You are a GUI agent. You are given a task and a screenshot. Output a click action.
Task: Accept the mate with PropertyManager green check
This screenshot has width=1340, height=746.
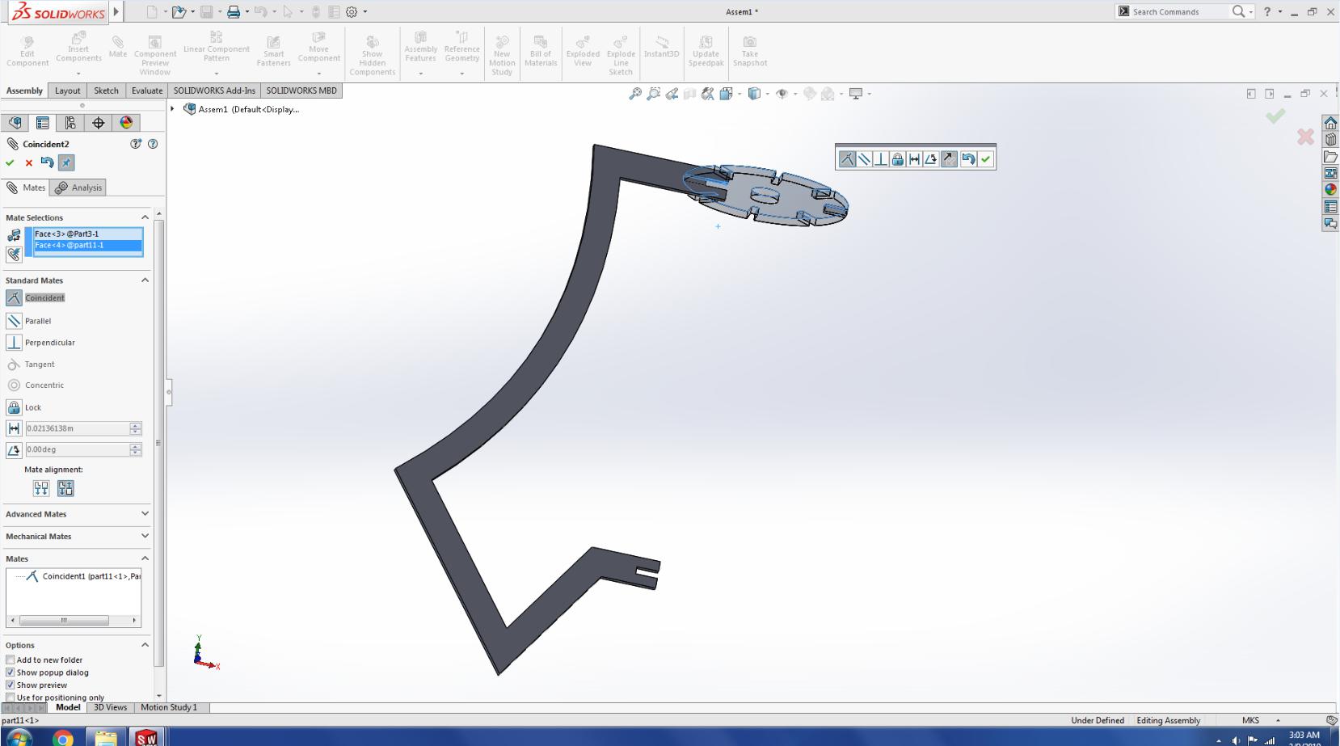pos(11,162)
